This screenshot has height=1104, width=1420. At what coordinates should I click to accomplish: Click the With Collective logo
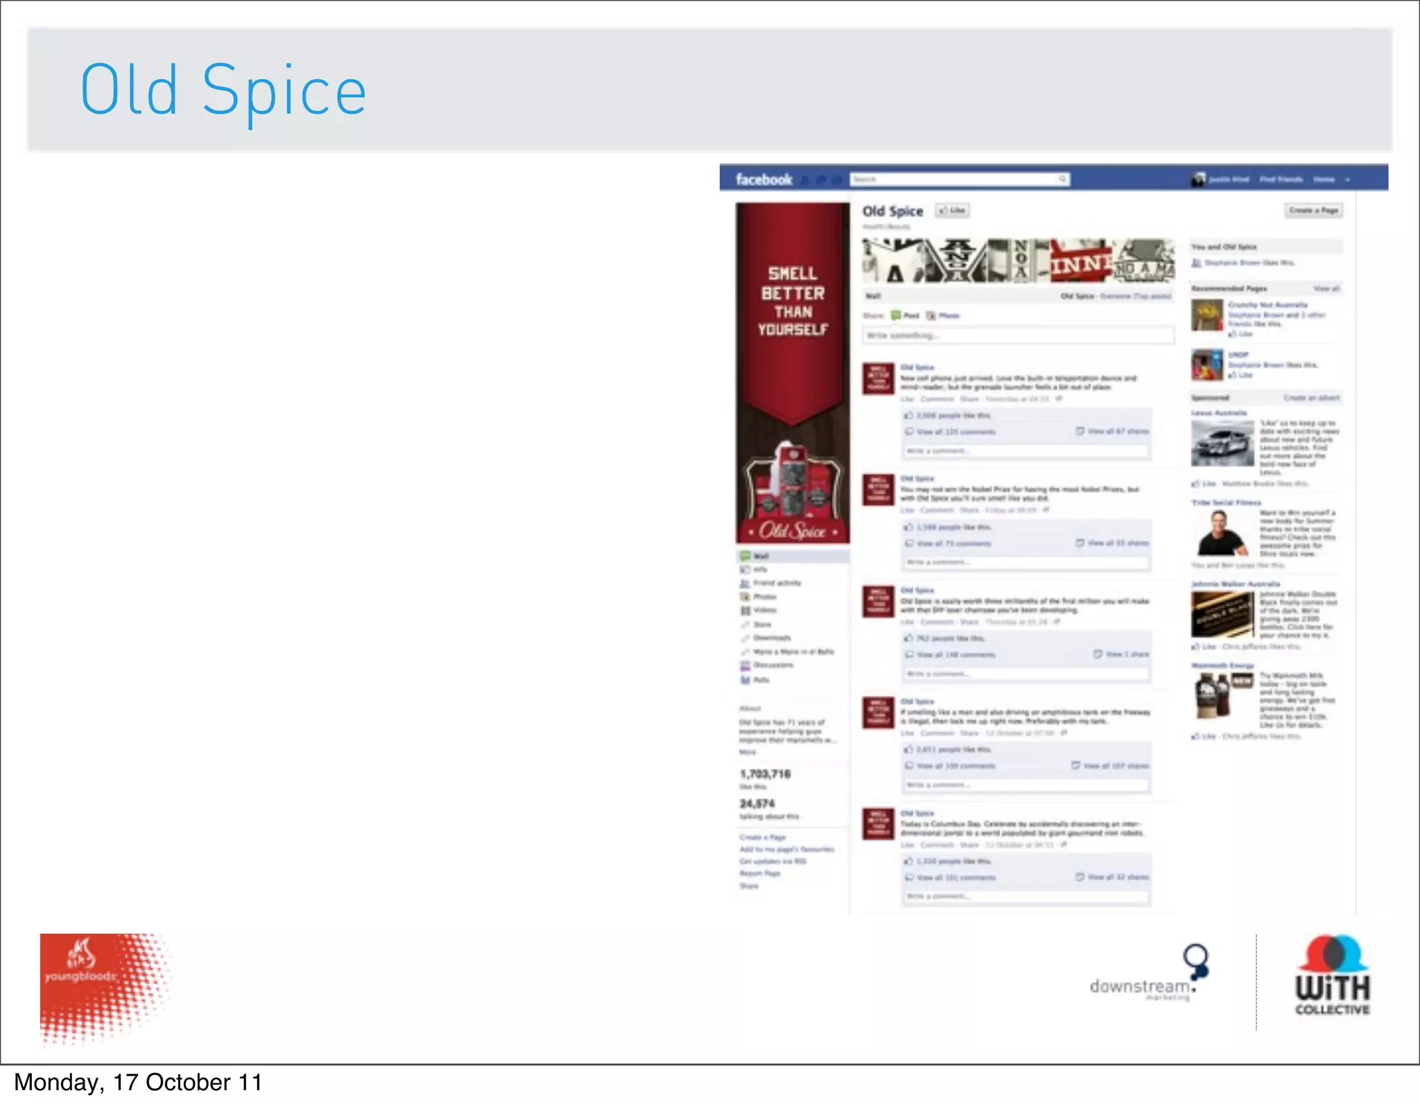(x=1332, y=976)
